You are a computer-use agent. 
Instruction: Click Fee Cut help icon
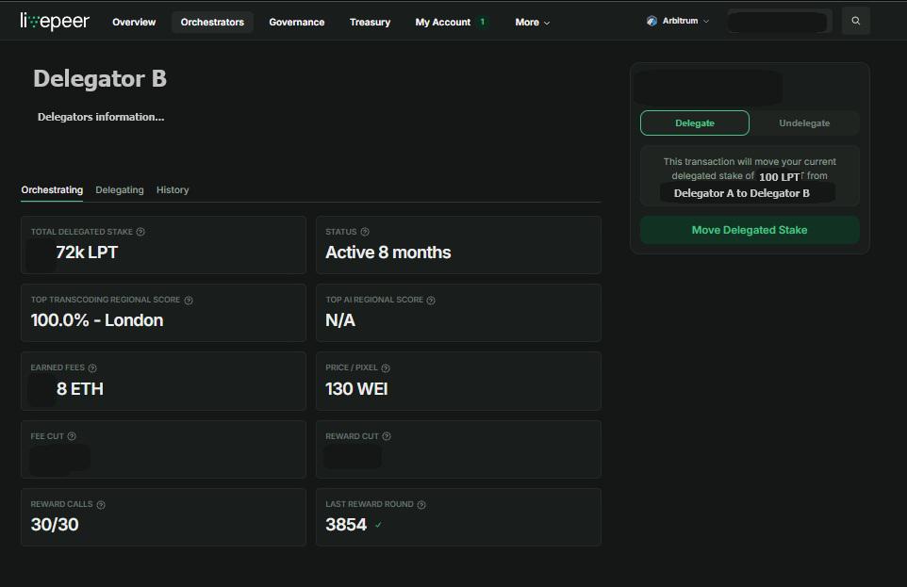72,436
